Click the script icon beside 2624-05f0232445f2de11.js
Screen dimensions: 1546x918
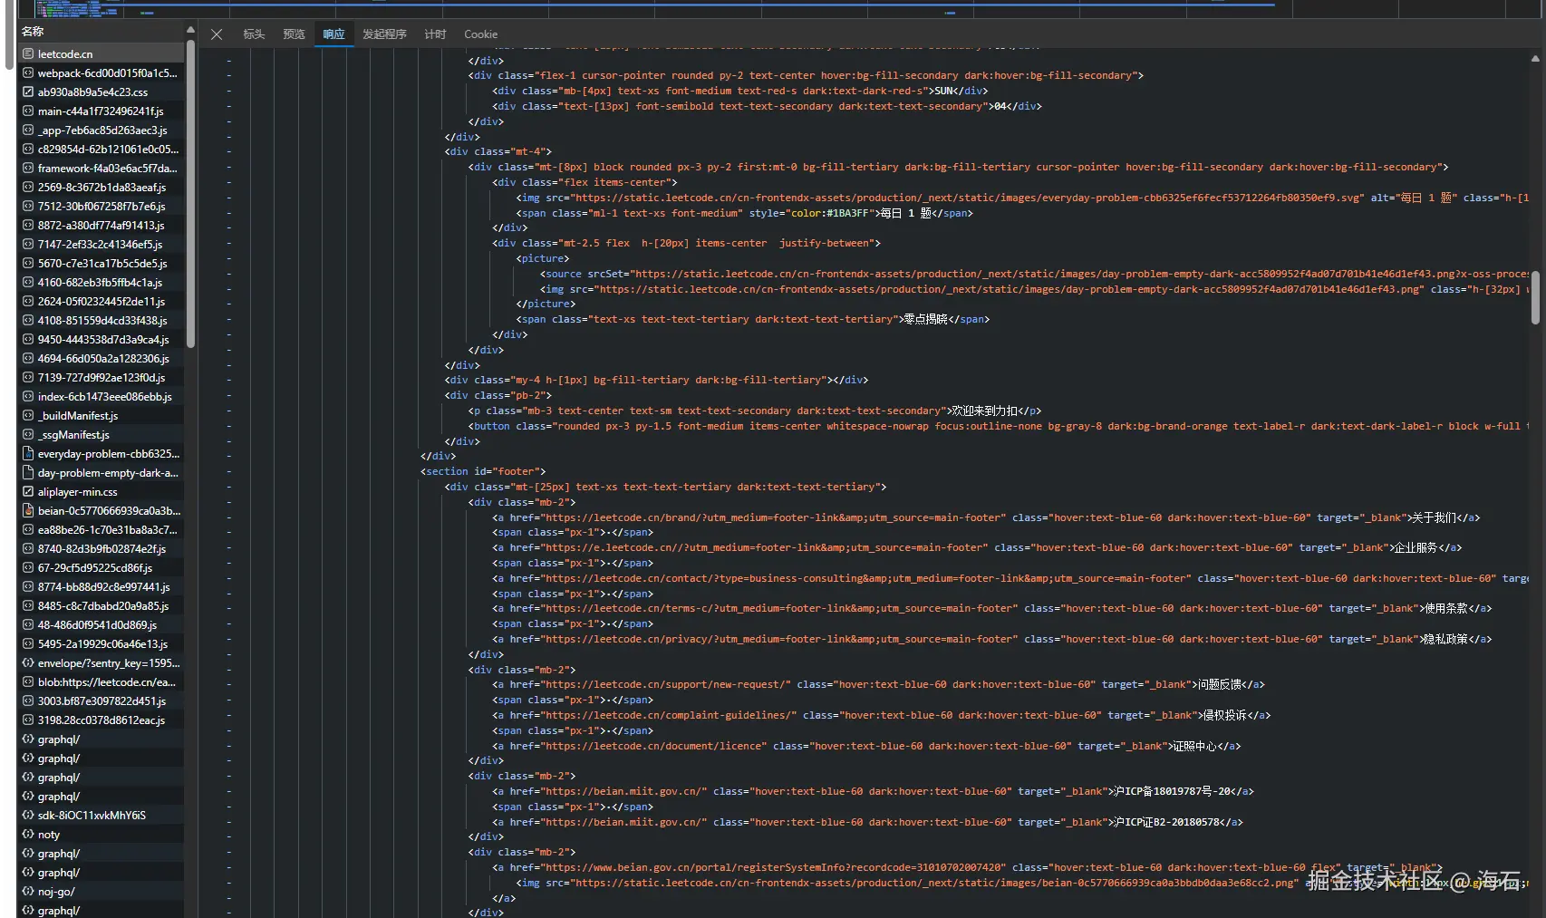(28, 302)
